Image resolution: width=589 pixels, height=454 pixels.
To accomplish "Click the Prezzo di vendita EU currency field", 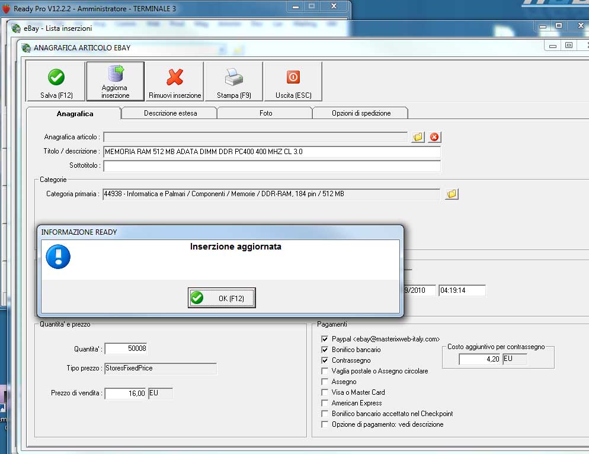I will click(161, 394).
